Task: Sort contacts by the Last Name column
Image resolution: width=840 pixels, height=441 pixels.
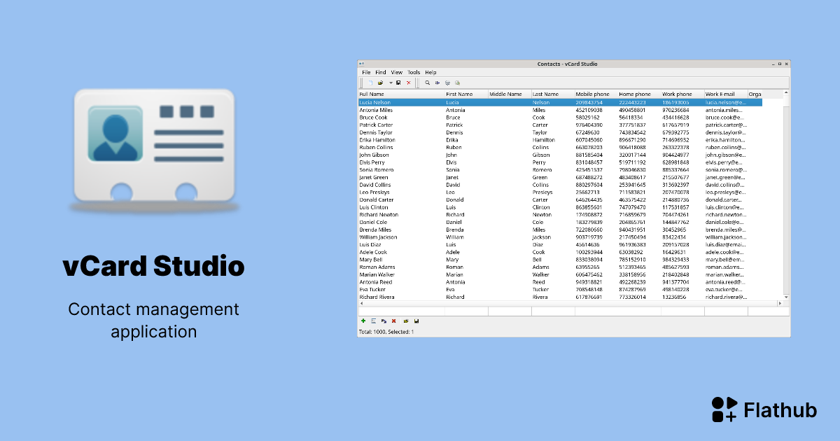Action: 546,93
